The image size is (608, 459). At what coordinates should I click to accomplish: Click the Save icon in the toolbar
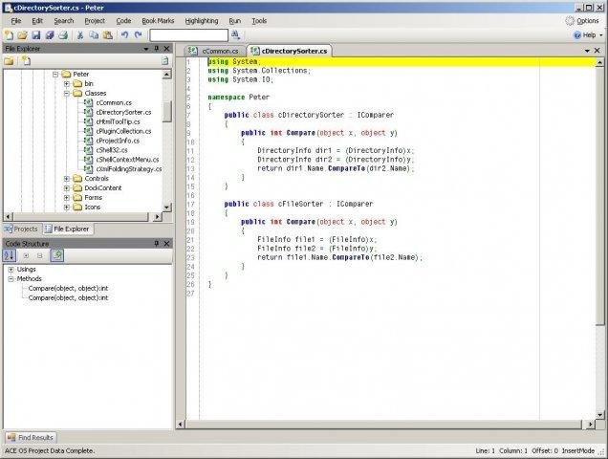click(36, 34)
